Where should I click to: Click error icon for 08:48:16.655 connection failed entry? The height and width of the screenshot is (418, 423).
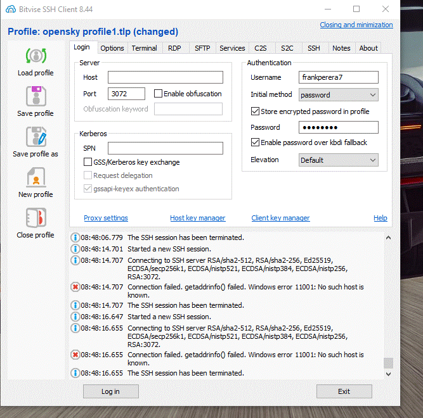coord(75,355)
